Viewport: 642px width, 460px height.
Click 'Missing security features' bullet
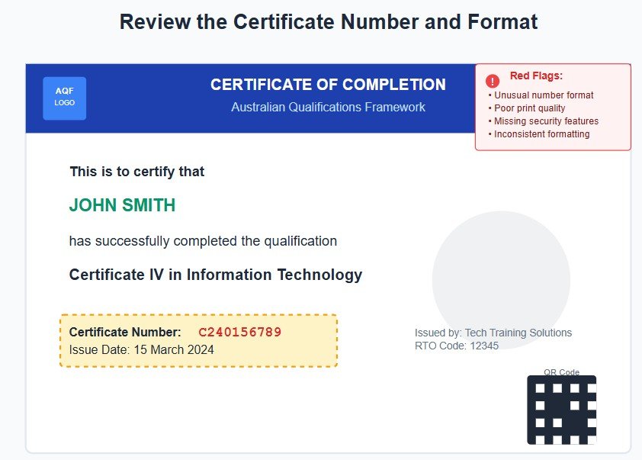[x=544, y=121]
